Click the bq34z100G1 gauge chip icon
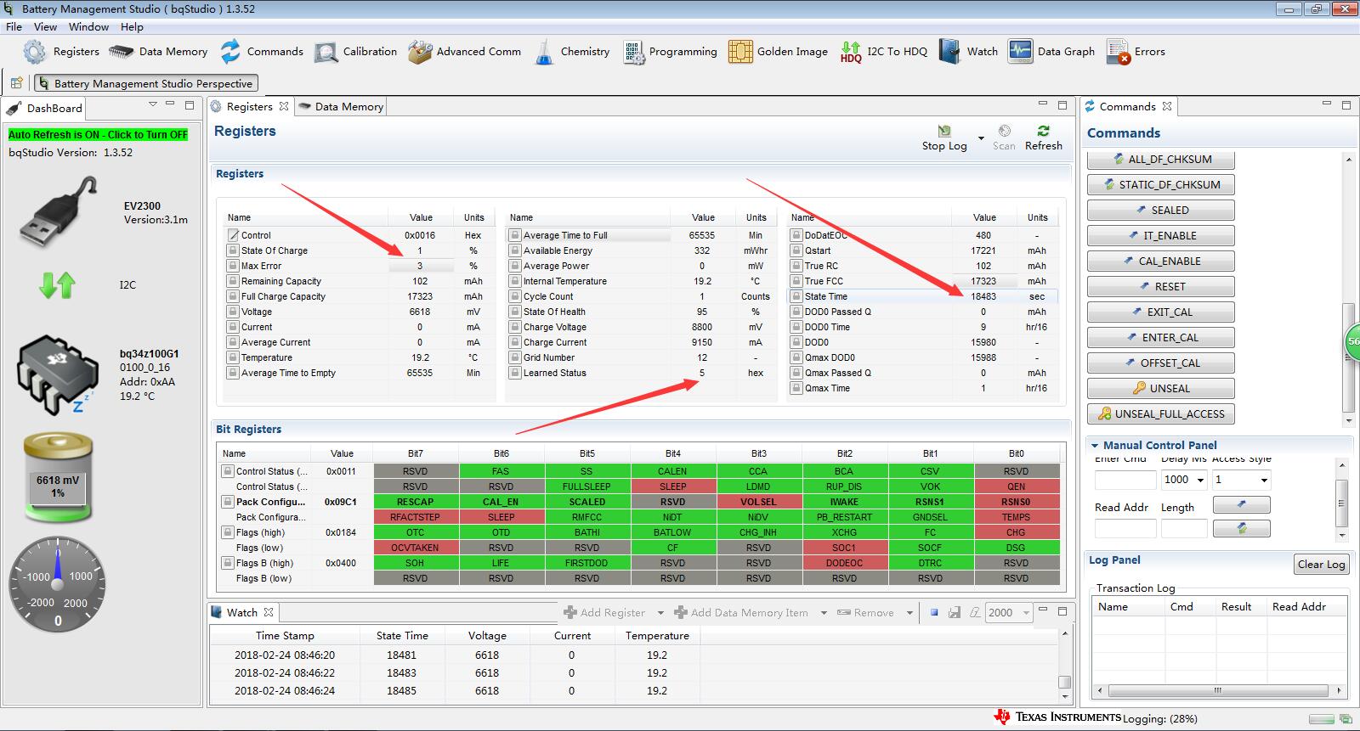 coord(57,374)
